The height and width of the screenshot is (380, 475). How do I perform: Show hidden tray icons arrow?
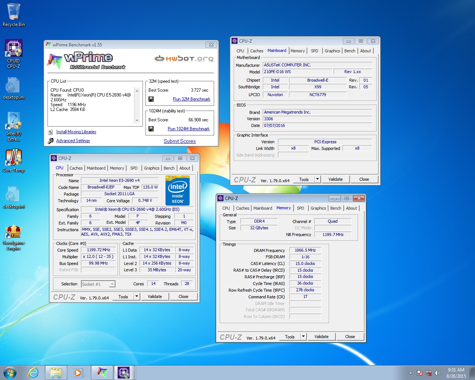pyautogui.click(x=410, y=373)
